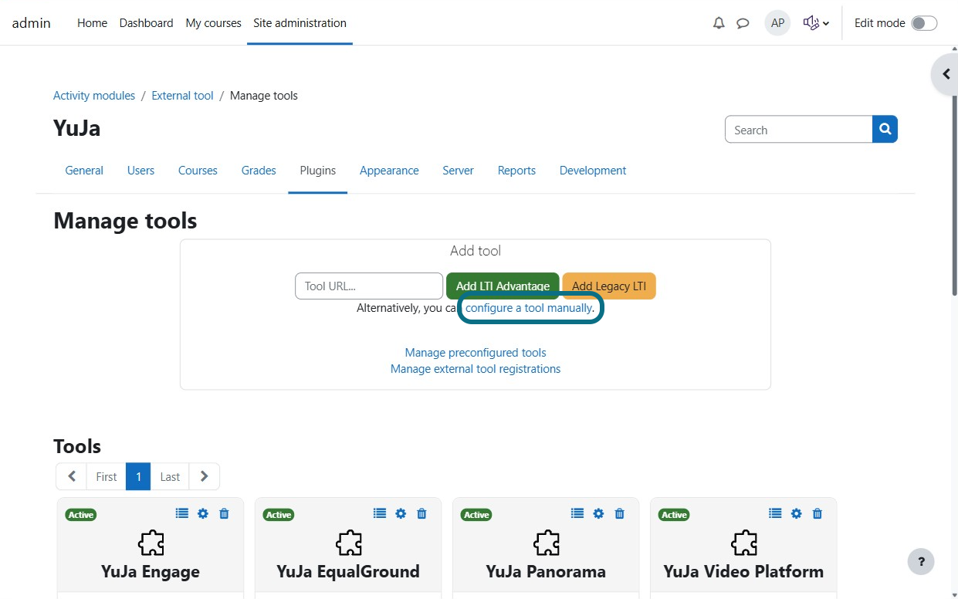Click Add Legacy LTI button

tap(609, 286)
